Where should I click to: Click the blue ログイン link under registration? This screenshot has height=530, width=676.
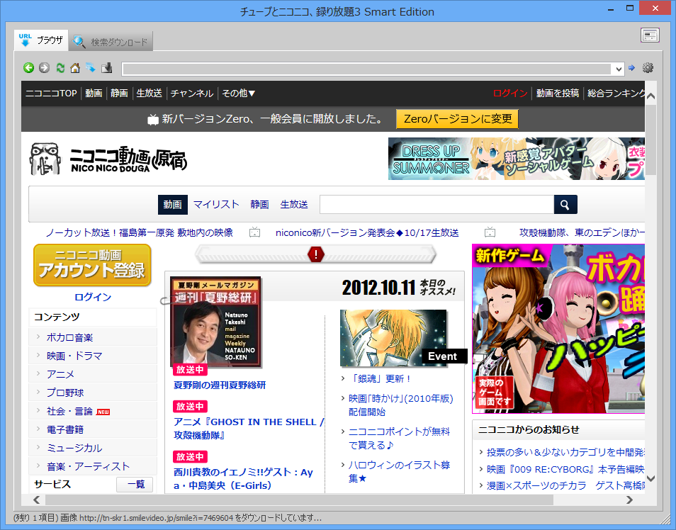[x=93, y=297]
